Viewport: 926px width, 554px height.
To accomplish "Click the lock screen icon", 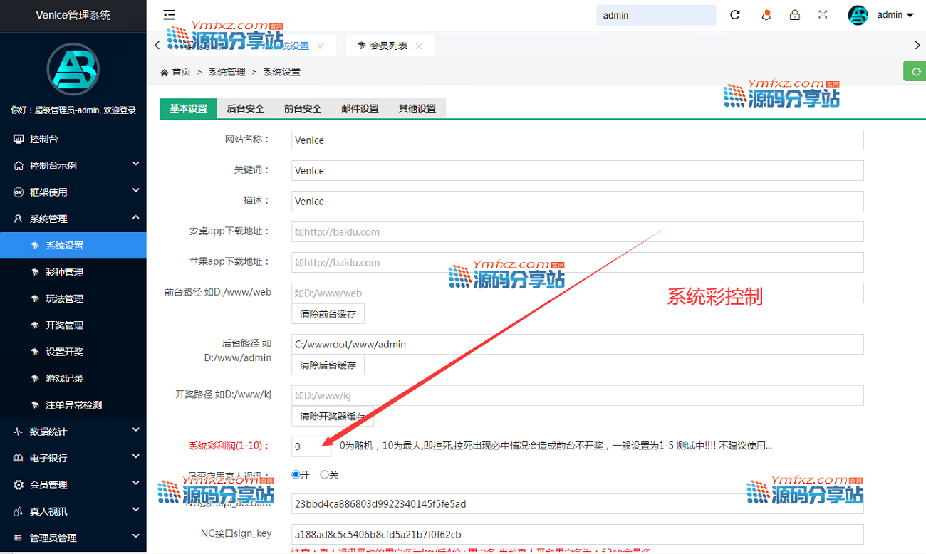I will 795,15.
